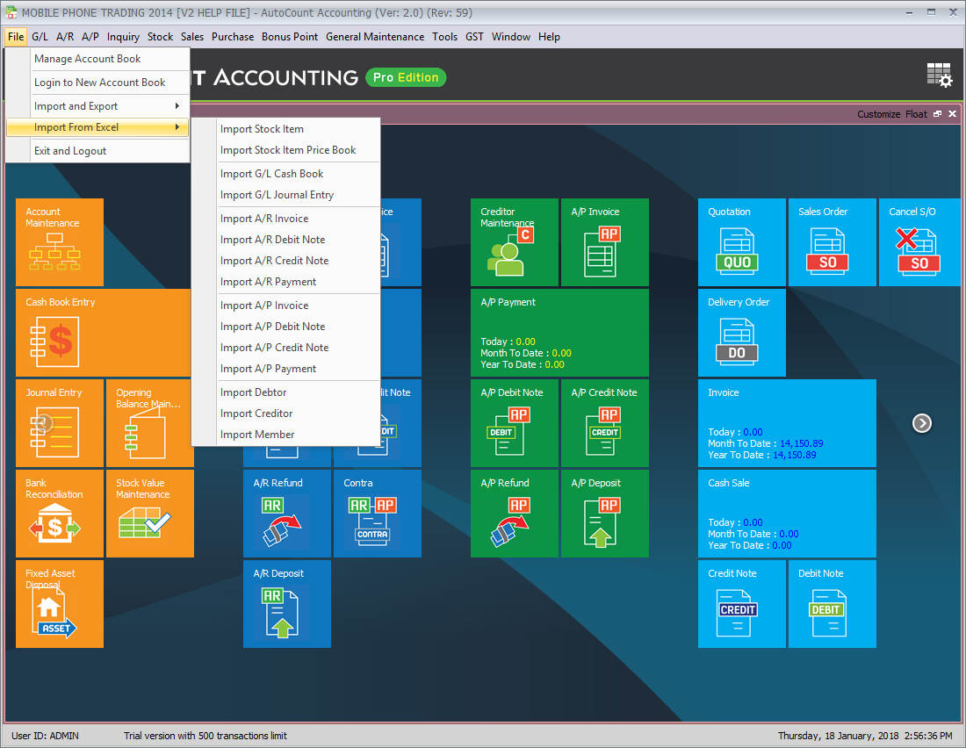Image resolution: width=966 pixels, height=748 pixels.
Task: Open the General Maintenance menu
Action: click(375, 37)
